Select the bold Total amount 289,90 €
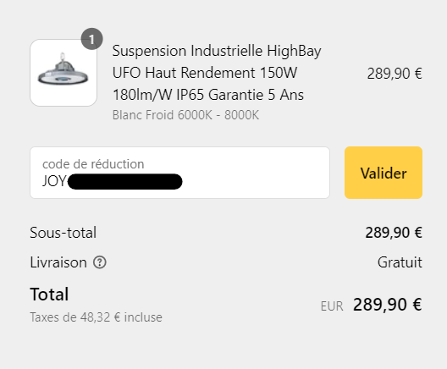The width and height of the screenshot is (447, 369). click(x=388, y=305)
